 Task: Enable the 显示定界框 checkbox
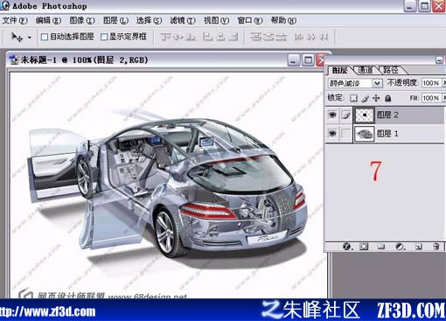(x=104, y=37)
